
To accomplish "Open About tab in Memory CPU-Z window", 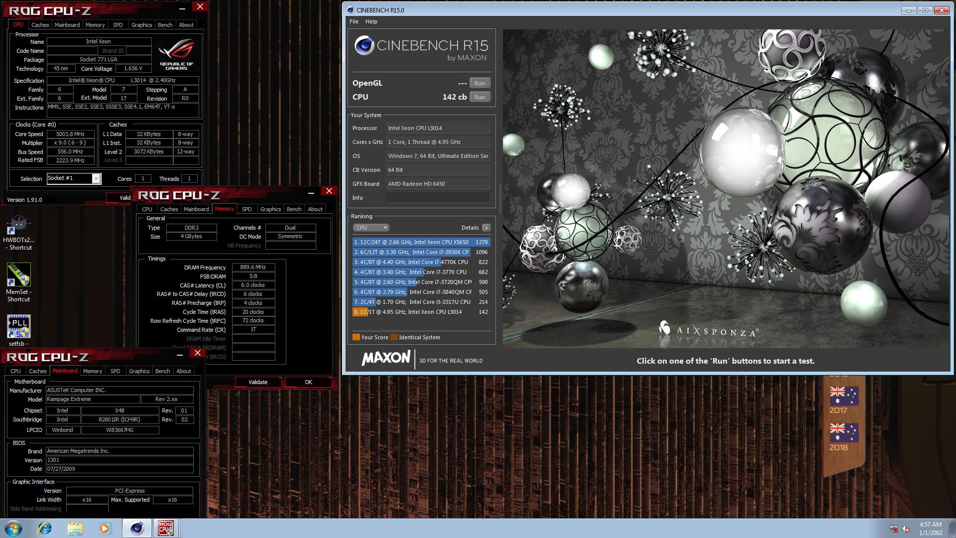I will tap(315, 209).
